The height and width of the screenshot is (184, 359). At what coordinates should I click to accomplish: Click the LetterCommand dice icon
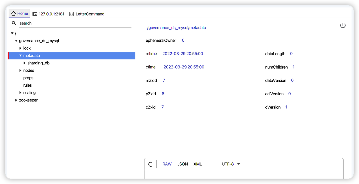[x=72, y=14]
